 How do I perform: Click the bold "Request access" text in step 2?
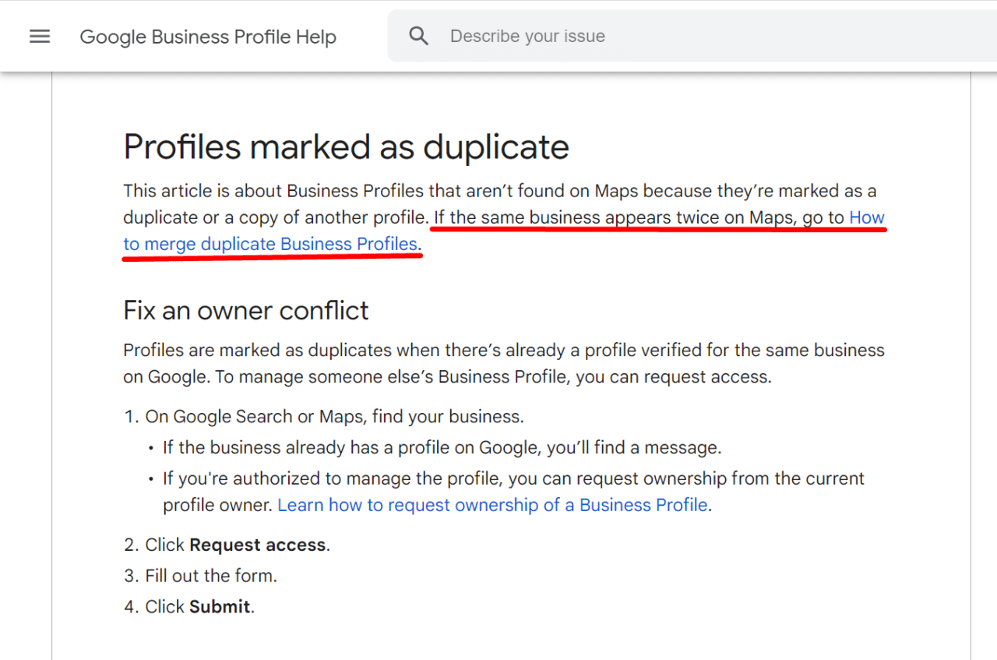click(x=258, y=545)
